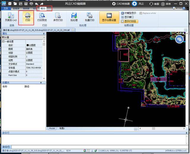This screenshot has width=190, height=154.
Task: Collapse the 一般设置 property group
Action: pos(3,42)
